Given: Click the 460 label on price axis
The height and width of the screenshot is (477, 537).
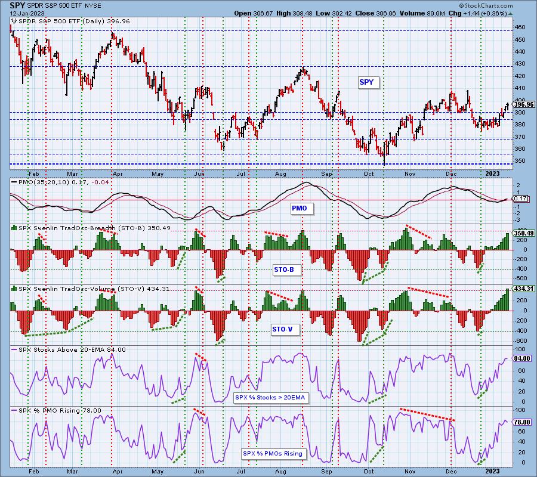Looking at the screenshot, I should pyautogui.click(x=520, y=27).
